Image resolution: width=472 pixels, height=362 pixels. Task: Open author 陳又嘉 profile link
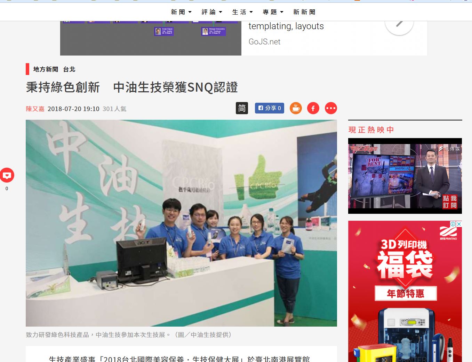coord(35,109)
